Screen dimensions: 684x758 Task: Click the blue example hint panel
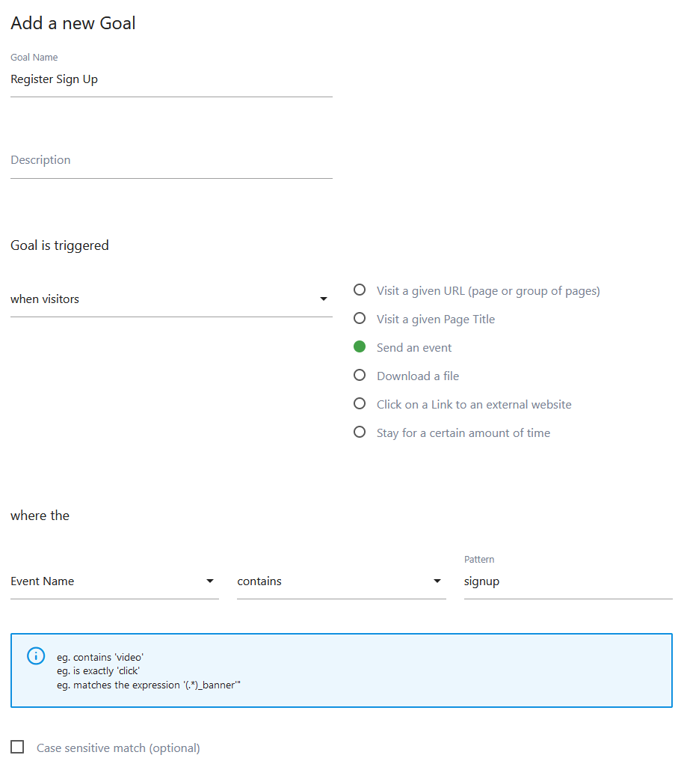pos(342,670)
